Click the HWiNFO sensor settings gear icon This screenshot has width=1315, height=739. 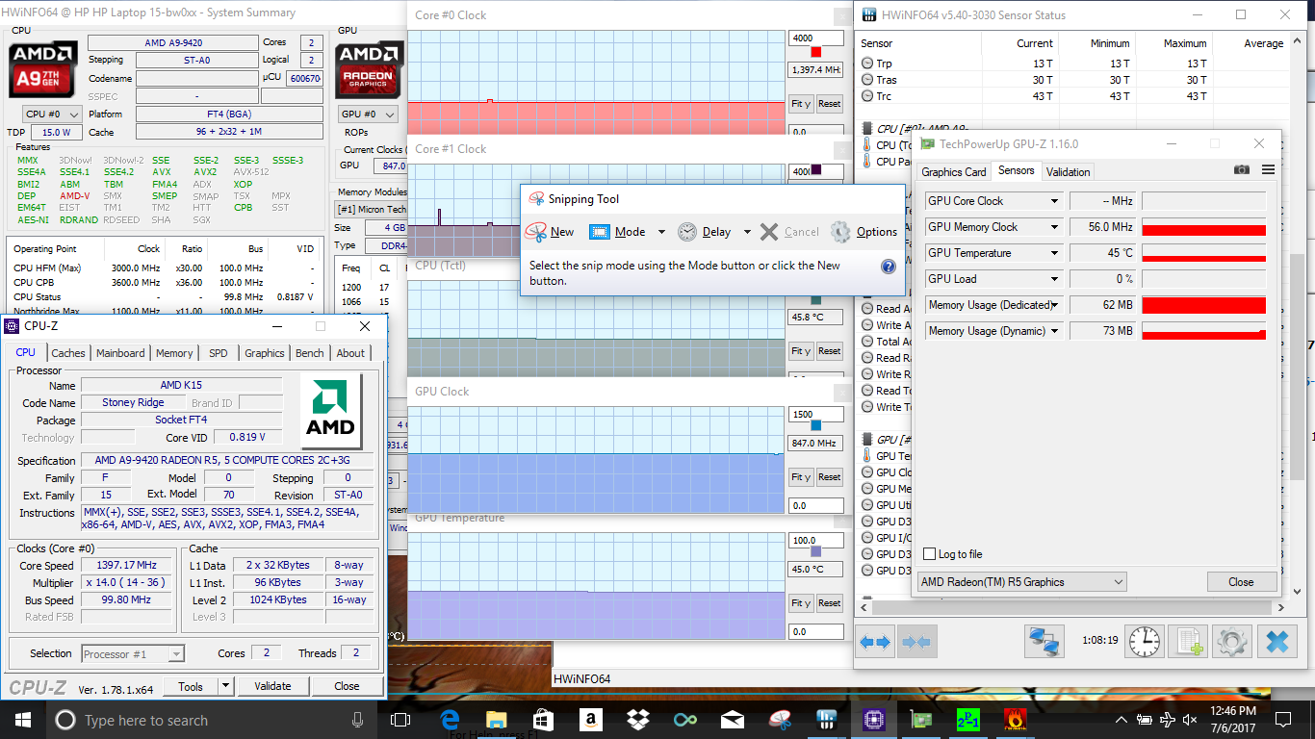(1232, 641)
